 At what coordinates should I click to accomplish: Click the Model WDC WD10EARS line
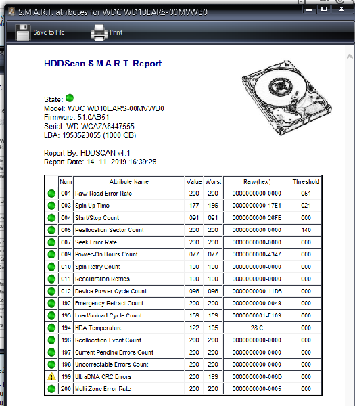click(104, 108)
